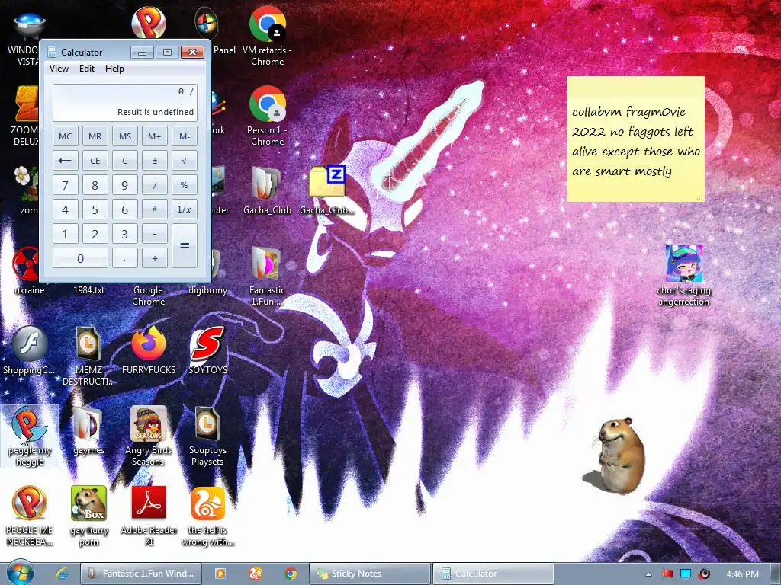The width and height of the screenshot is (781, 585).
Task: Launch Adobe Reader XI shortcut
Action: pos(149,516)
